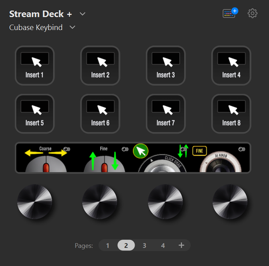The image size is (269, 266).
Task: Open the Stream Deck Store keyboard icon
Action: [230, 13]
